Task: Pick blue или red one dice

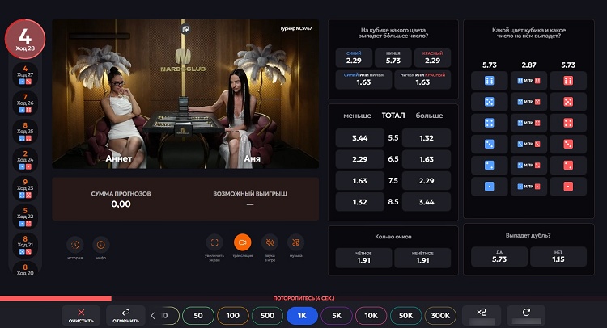Action: pos(528,187)
